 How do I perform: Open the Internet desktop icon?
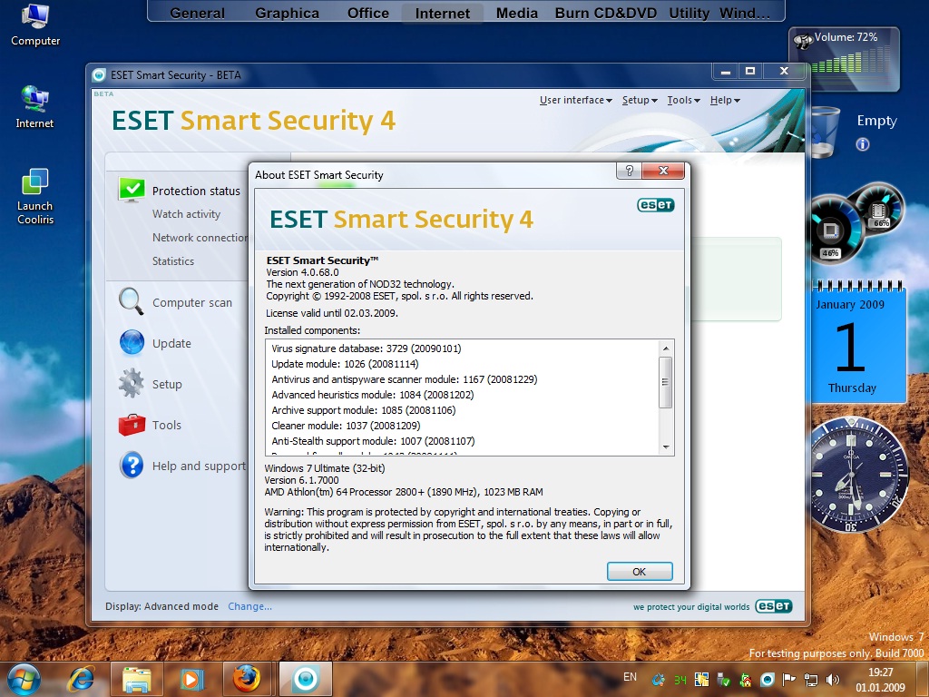coord(34,107)
